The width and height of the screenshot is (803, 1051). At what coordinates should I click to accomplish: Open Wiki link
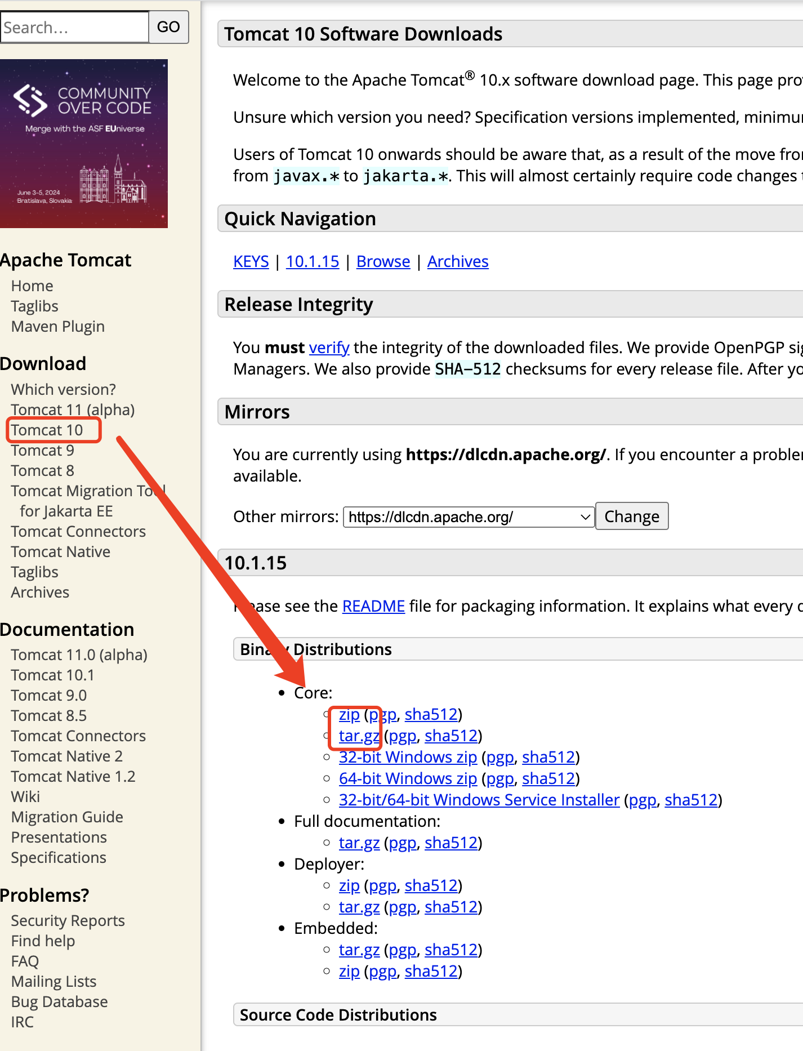coord(25,797)
